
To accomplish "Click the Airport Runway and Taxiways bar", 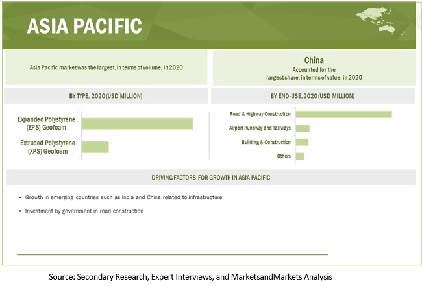I will click(x=303, y=128).
